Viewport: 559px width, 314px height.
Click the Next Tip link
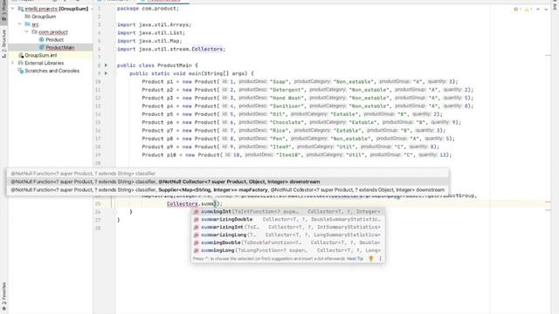click(355, 259)
